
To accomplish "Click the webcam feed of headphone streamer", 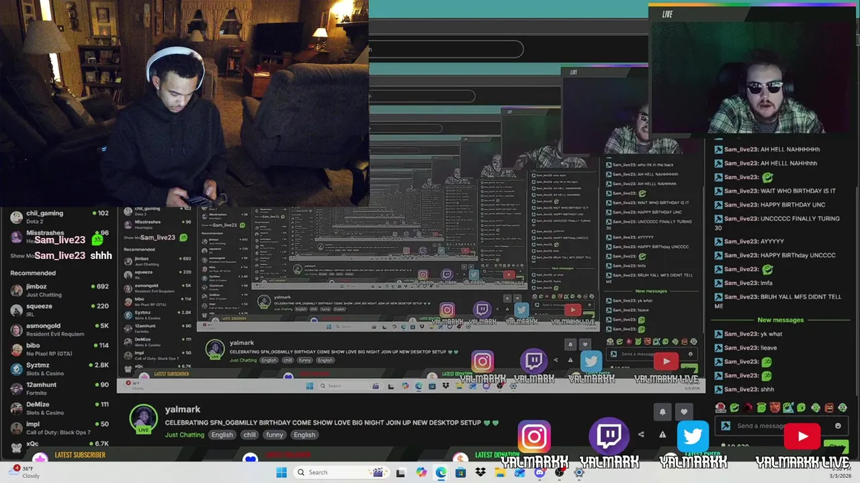I will coord(184,102).
